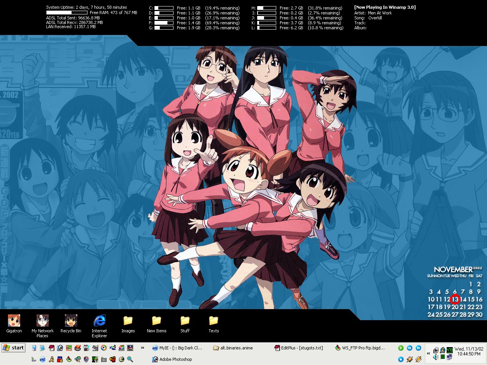Click the C: drive free space bar
Image resolution: width=487 pixels, height=365 pixels.
click(x=164, y=8)
